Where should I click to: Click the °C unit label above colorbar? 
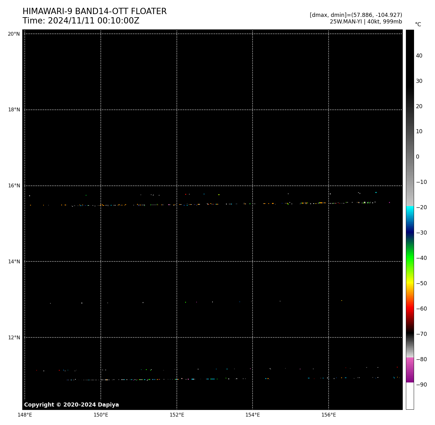click(418, 24)
